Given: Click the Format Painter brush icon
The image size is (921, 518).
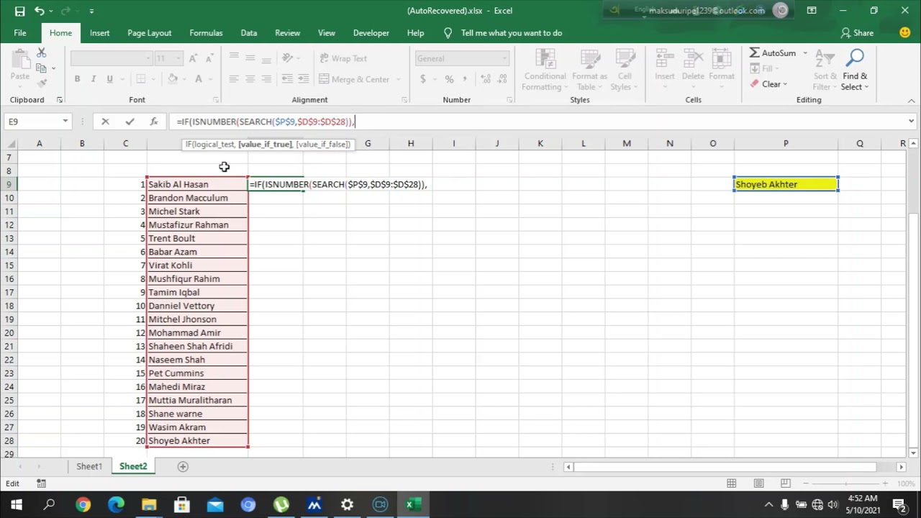Looking at the screenshot, I should [42, 82].
